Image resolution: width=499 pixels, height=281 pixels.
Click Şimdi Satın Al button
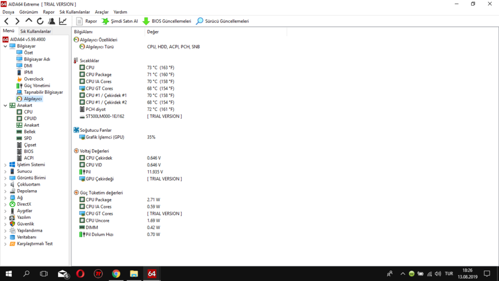click(120, 21)
